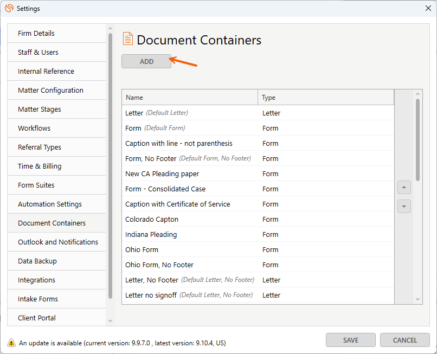
Task: Sort containers by the Name column header
Action: point(190,98)
